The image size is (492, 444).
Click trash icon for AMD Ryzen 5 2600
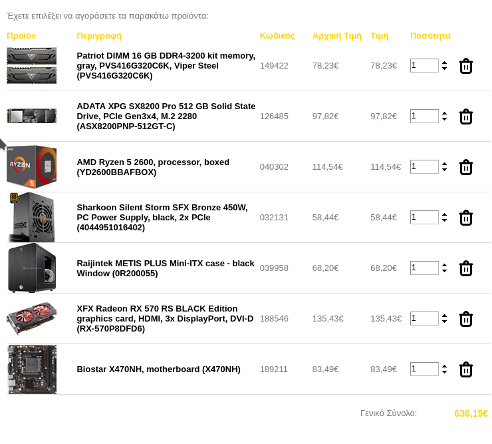466,167
